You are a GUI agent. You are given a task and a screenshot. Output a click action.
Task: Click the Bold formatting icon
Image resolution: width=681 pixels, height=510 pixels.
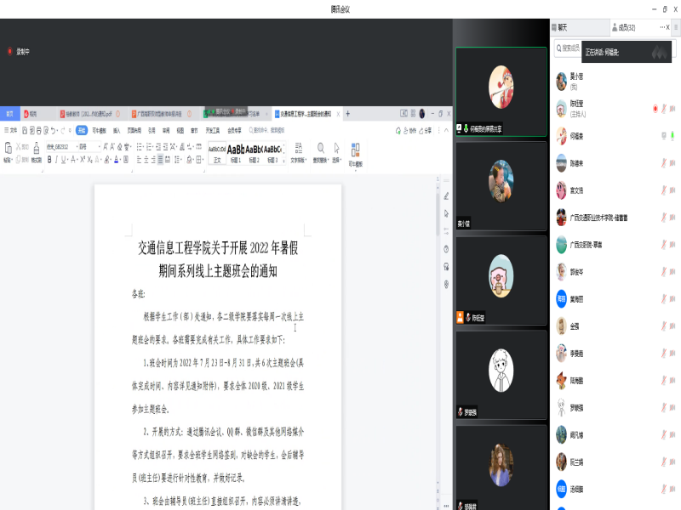(50, 159)
